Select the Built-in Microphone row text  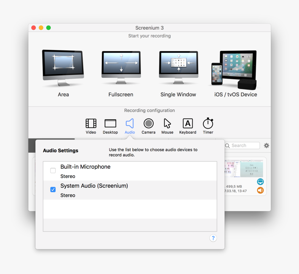86,167
